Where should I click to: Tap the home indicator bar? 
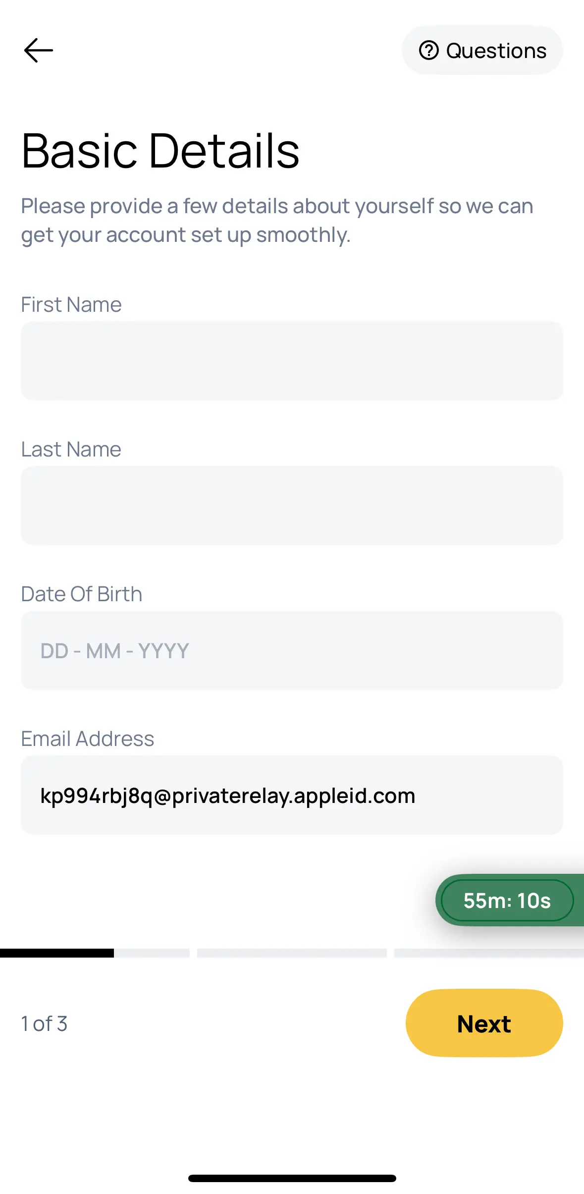pos(292,1178)
